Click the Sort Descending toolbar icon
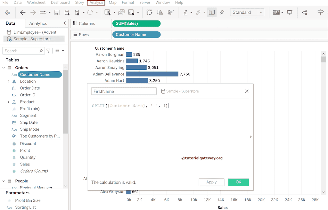Screen dimensions: 328x210 [170, 12]
